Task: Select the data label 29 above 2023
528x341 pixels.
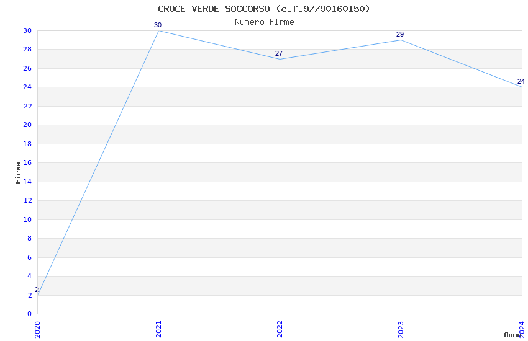Action: 400,34
